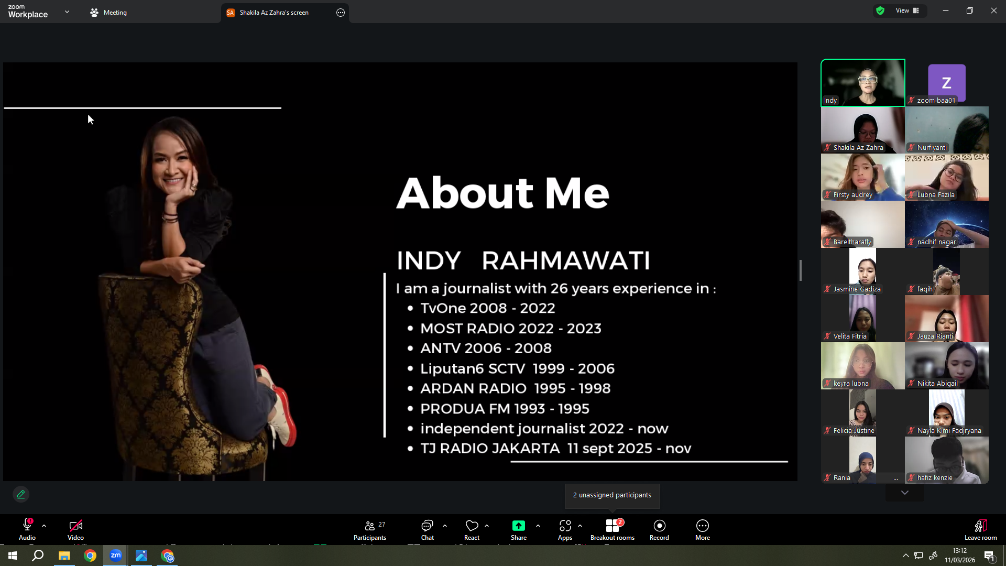Open the View layout menu
Screen dimensions: 1006x566
tap(907, 10)
